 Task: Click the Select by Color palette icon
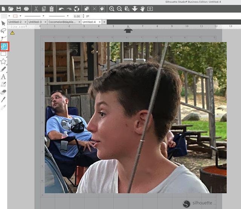[x=102, y=9]
